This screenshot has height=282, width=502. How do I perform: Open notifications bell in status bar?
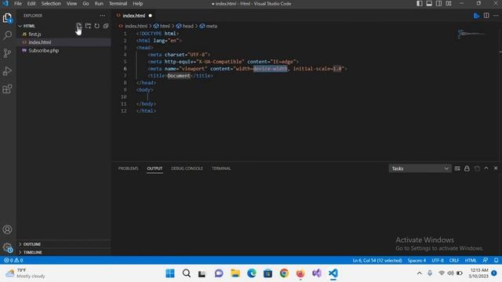496,260
